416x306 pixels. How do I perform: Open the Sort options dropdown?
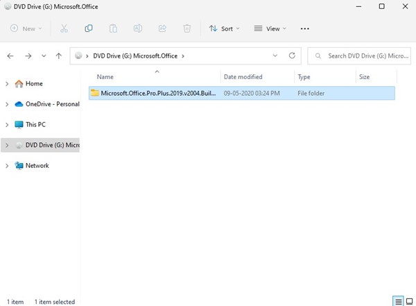click(224, 28)
